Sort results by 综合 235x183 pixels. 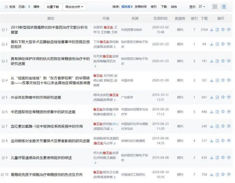pos(174,7)
